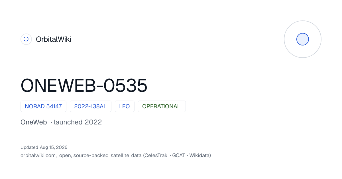Click the OrbitalWiki circular logo icon

[26, 39]
